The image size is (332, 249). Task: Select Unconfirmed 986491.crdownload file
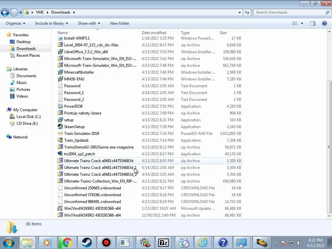92,202
